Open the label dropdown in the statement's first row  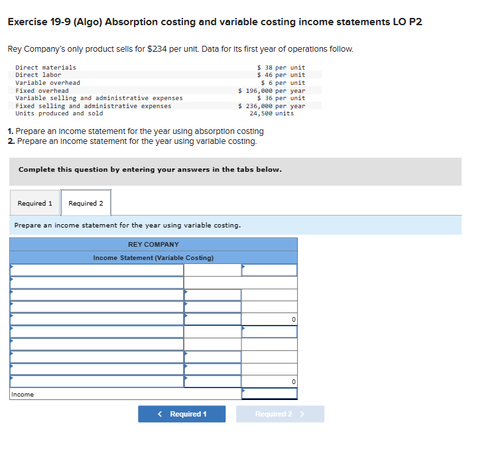(x=97, y=270)
